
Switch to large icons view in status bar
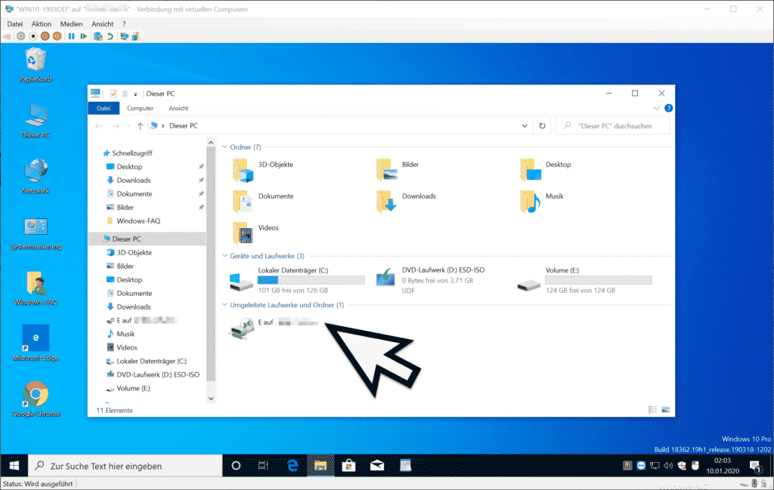click(665, 410)
